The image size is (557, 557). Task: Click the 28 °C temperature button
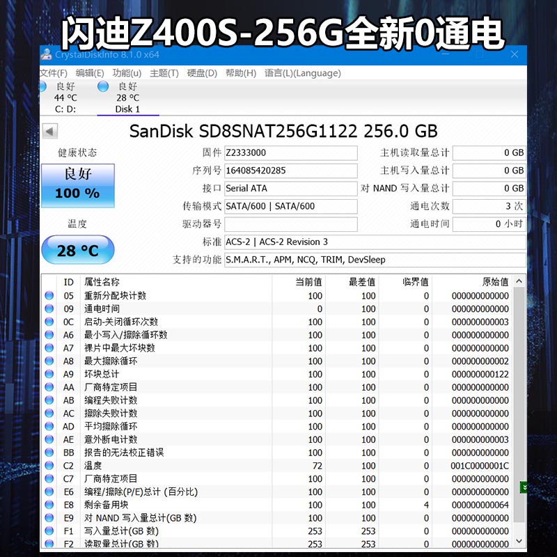tap(77, 251)
